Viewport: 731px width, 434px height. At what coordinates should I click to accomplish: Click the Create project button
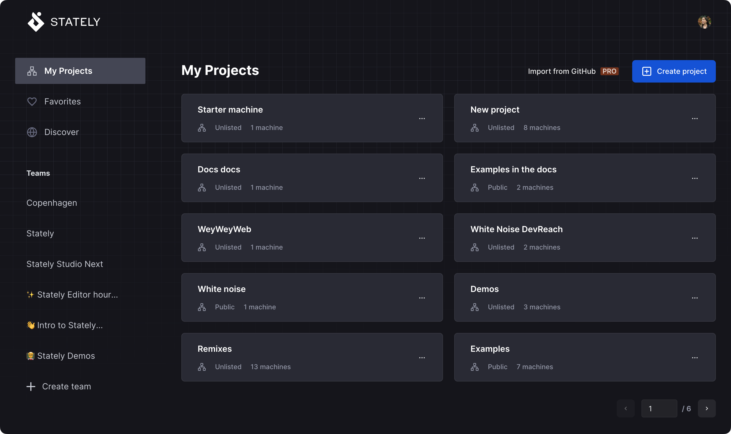[673, 71]
